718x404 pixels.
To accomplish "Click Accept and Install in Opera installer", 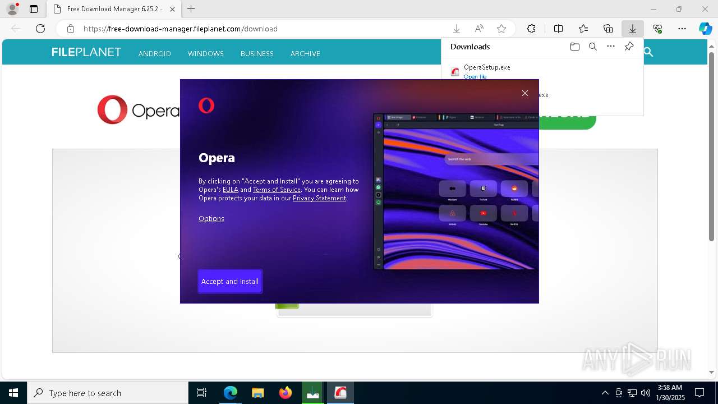I will click(x=230, y=281).
